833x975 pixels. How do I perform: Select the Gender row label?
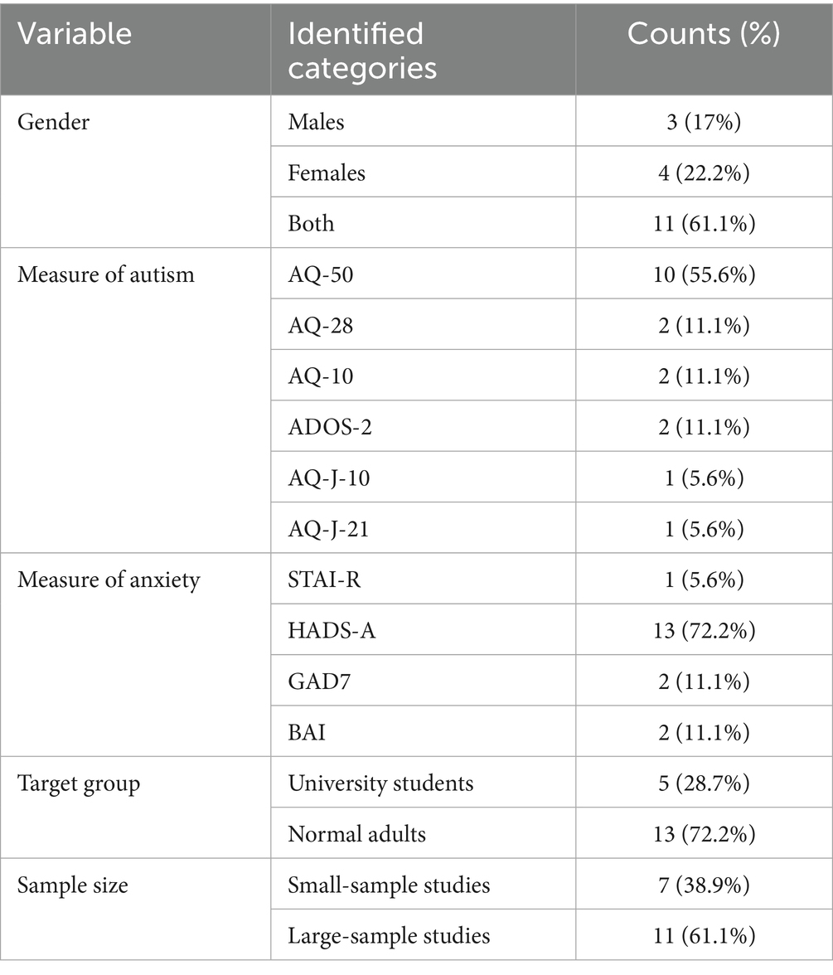click(53, 122)
